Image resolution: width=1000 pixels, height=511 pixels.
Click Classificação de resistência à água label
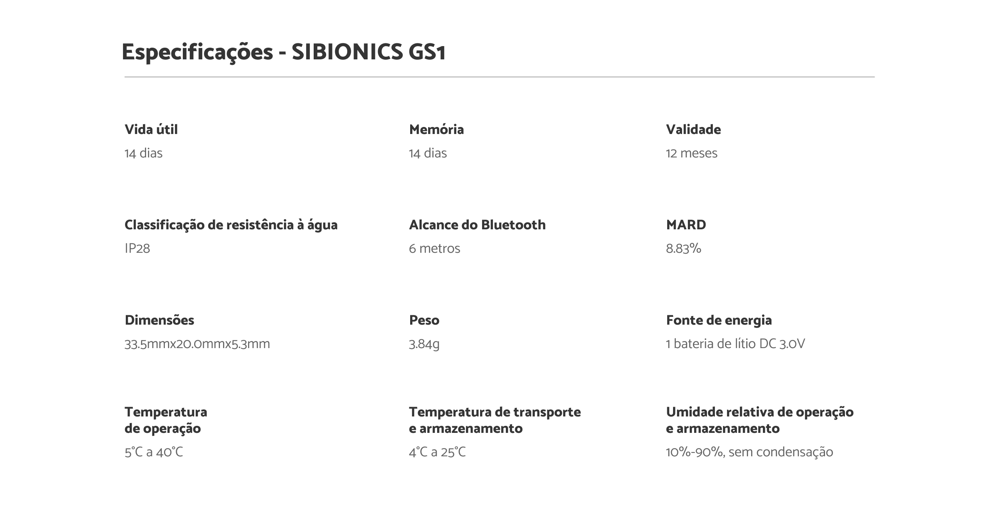click(x=231, y=225)
